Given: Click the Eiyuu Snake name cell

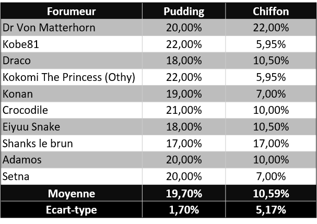Looking at the screenshot, I should click(32, 127).
